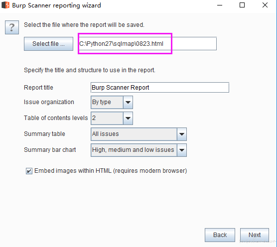The image size is (277, 247).
Task: Proceed with the Next button
Action: point(255,235)
